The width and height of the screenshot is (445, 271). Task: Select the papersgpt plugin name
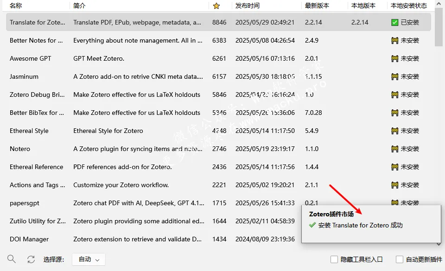(x=25, y=203)
